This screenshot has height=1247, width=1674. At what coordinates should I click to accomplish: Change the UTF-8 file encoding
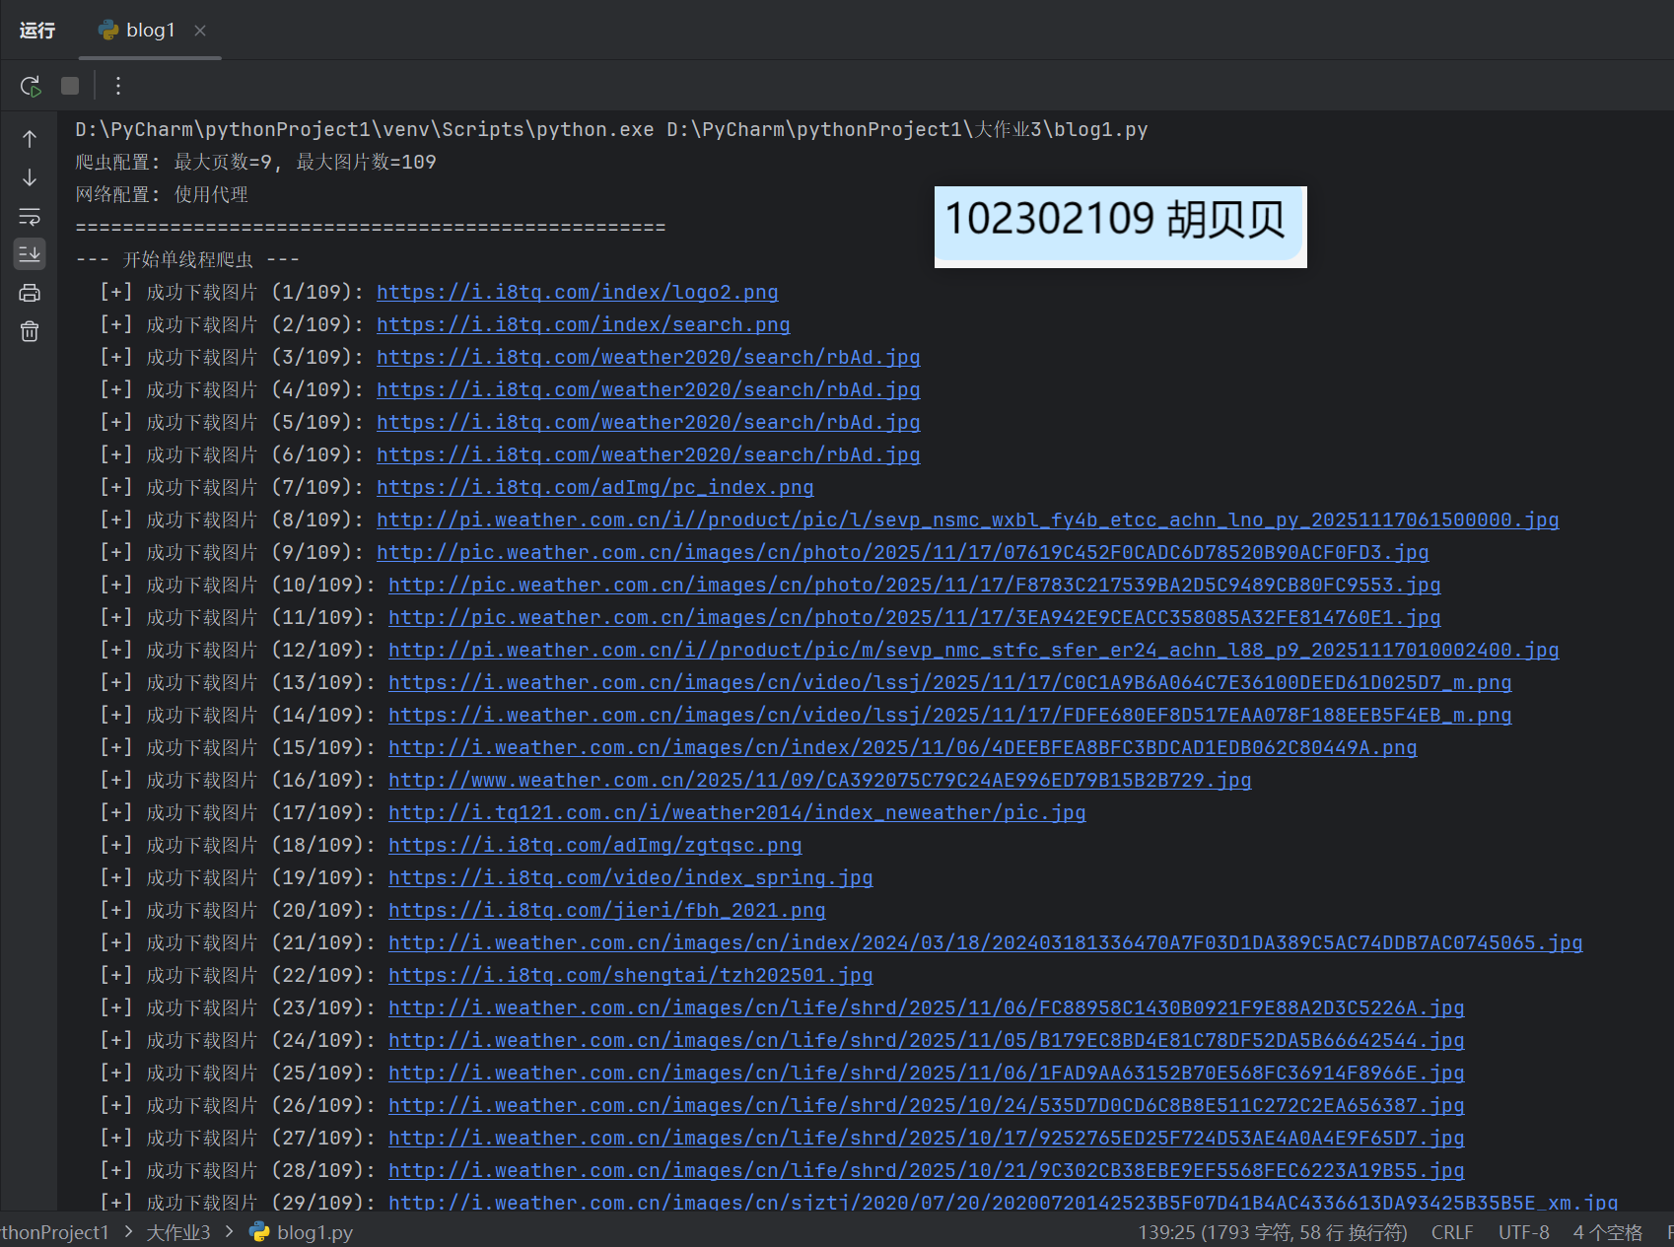[1524, 1232]
